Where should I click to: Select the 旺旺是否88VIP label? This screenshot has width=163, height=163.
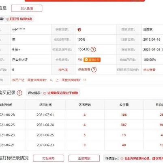[128, 70]
